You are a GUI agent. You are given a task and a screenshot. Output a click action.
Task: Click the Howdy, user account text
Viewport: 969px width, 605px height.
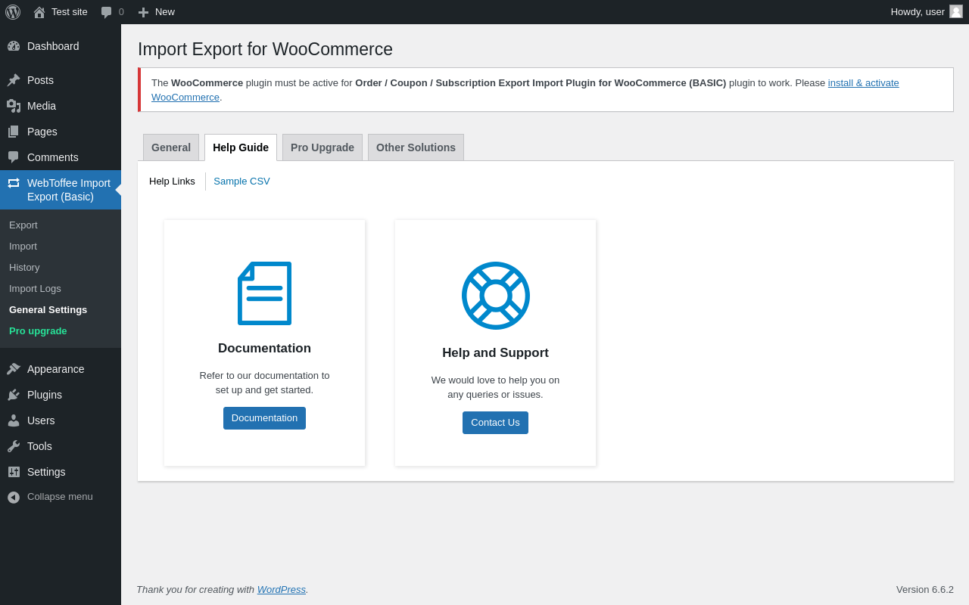point(918,12)
